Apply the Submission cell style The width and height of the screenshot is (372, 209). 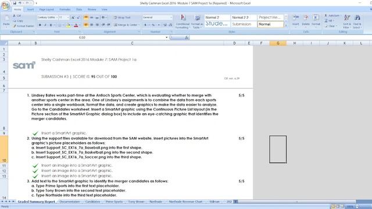(x=244, y=24)
